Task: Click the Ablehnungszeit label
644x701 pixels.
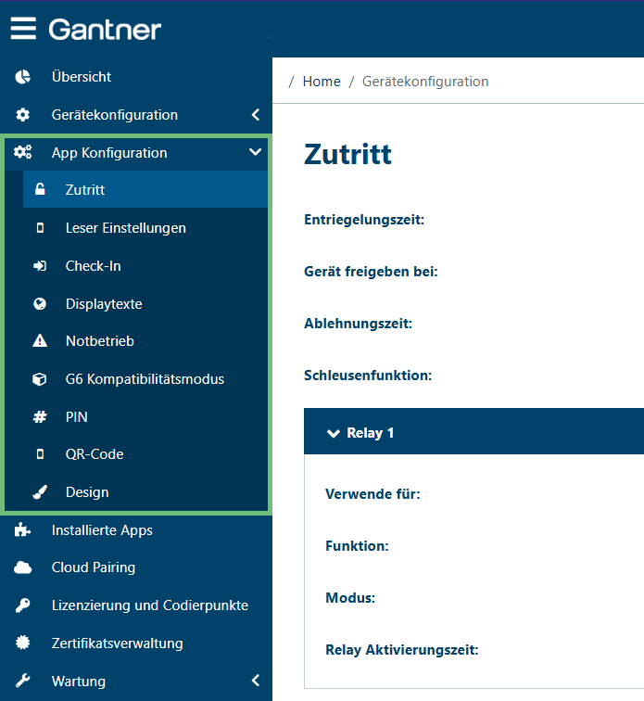Action: tap(358, 324)
